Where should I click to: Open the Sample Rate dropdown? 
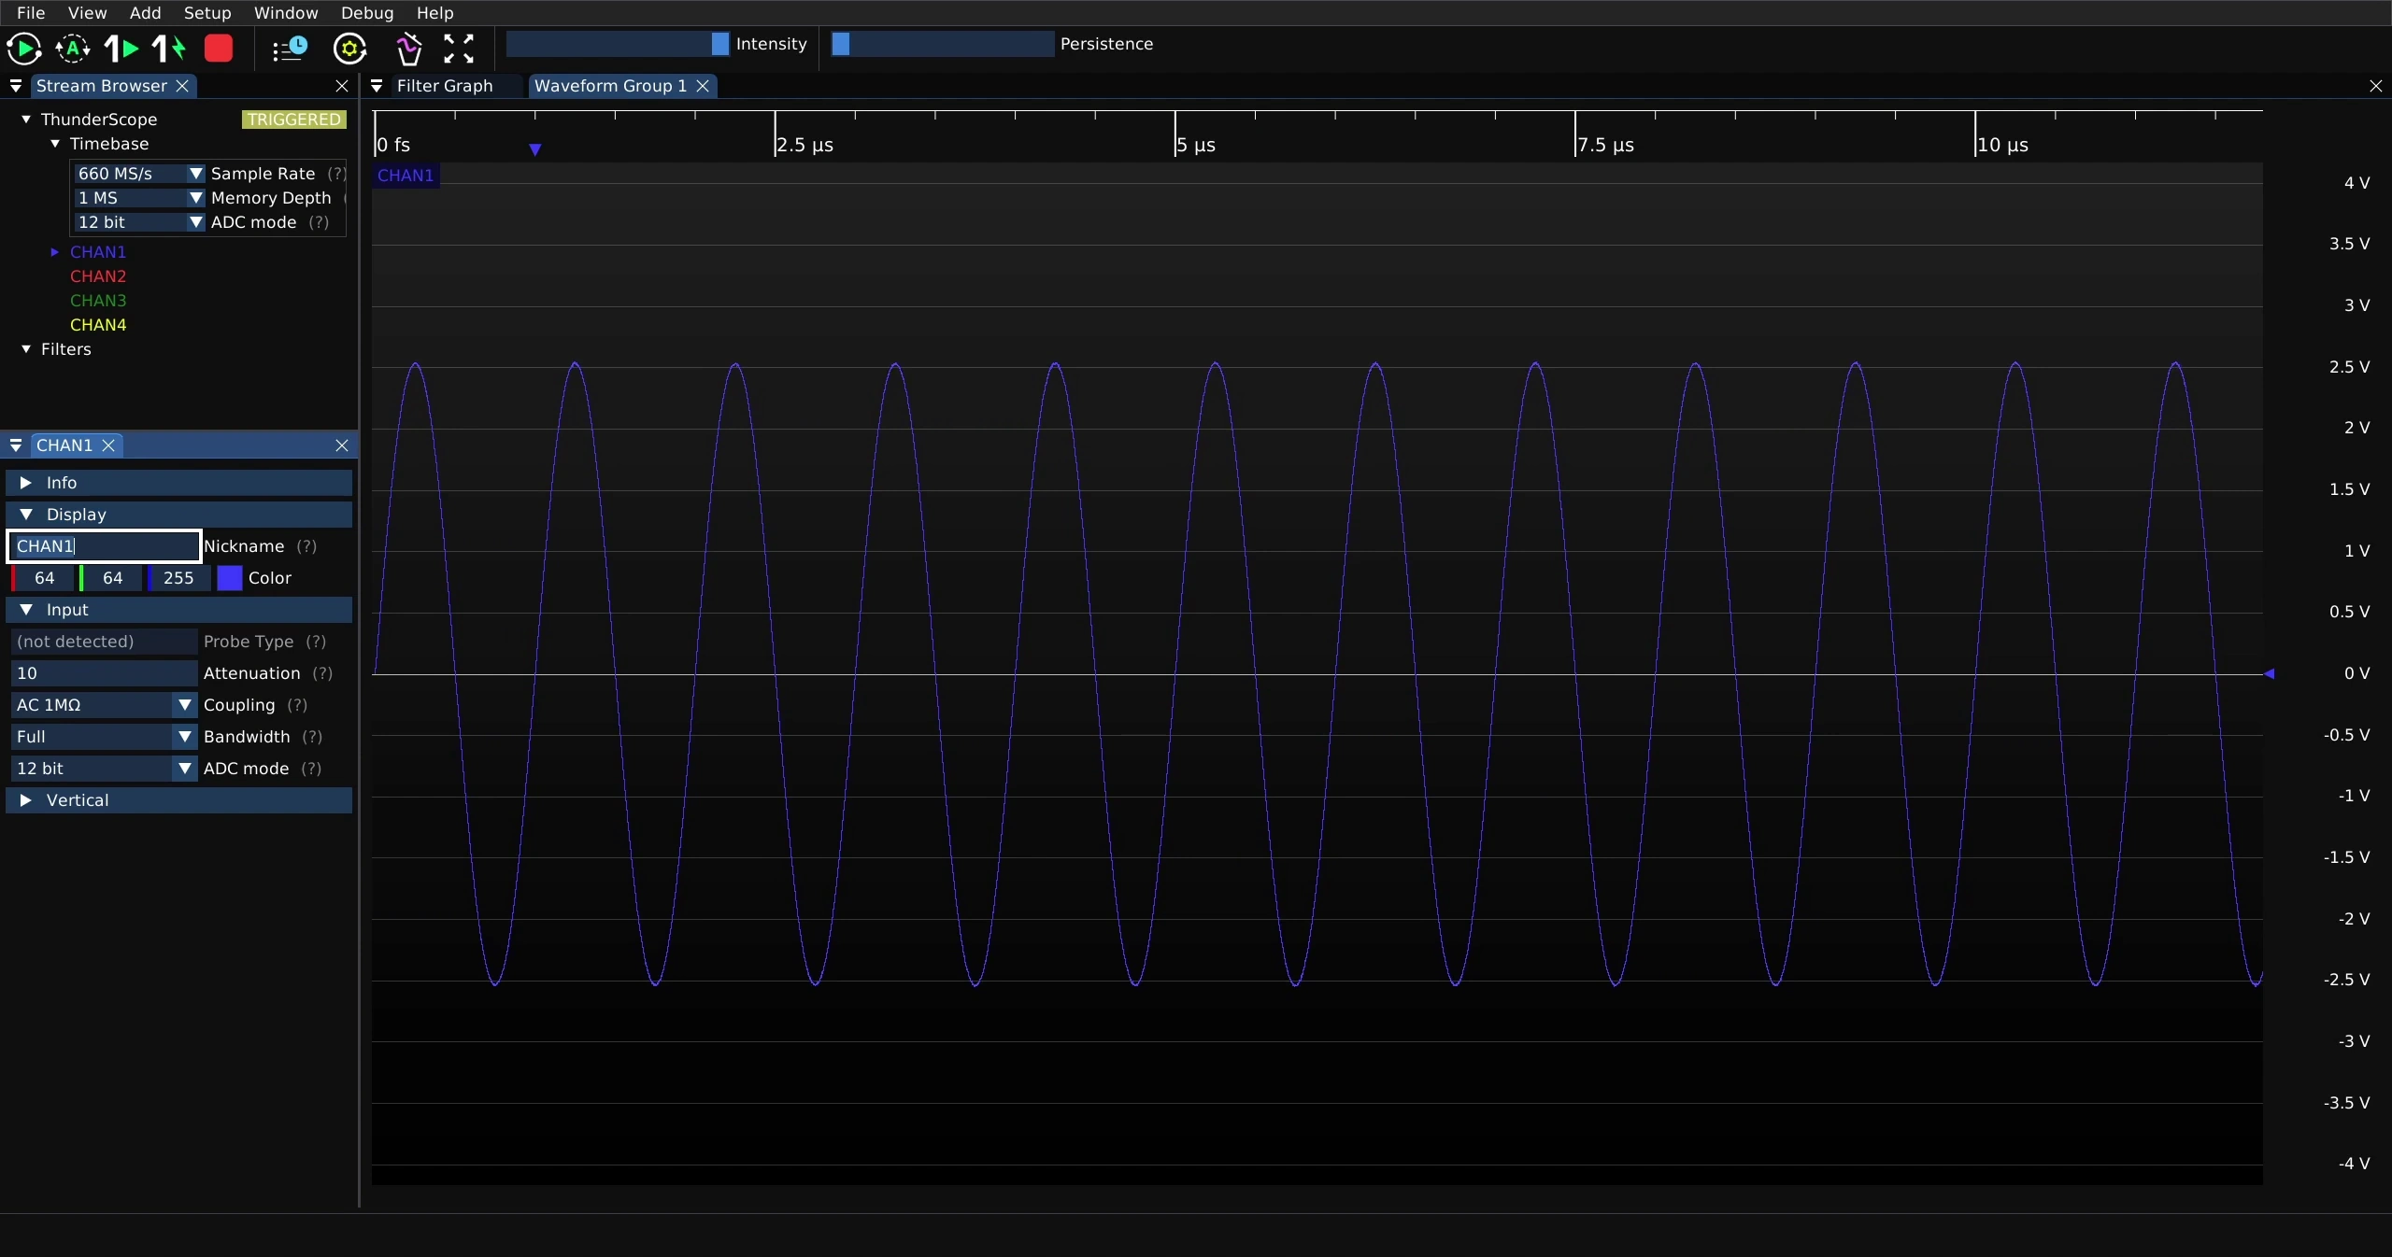(x=138, y=174)
